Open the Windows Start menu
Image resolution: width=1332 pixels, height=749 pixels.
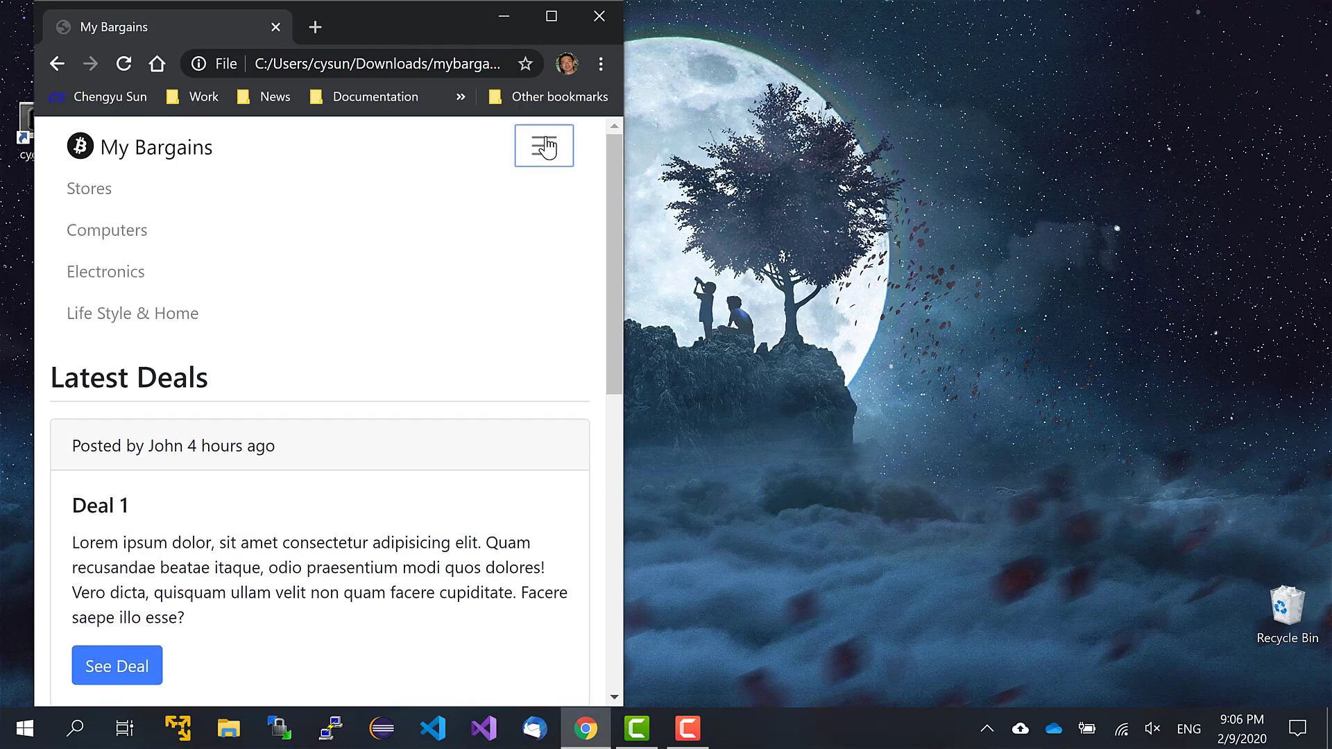[x=24, y=728]
